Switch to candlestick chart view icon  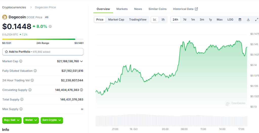click(x=163, y=20)
